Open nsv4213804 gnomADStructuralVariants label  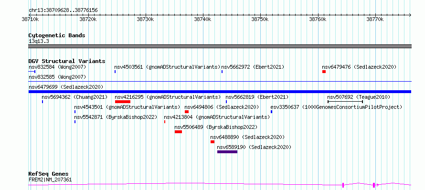217,117
